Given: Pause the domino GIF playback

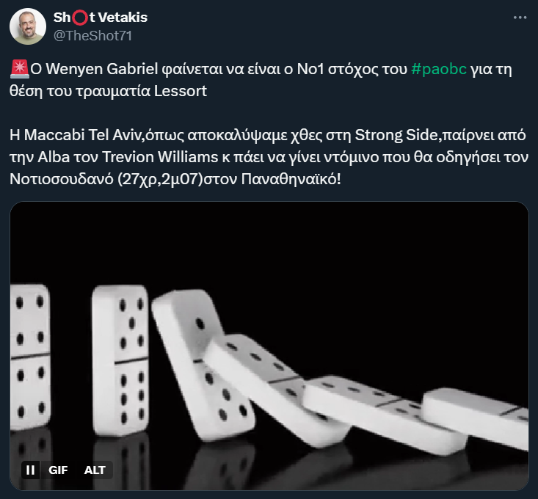Looking at the screenshot, I should [30, 470].
